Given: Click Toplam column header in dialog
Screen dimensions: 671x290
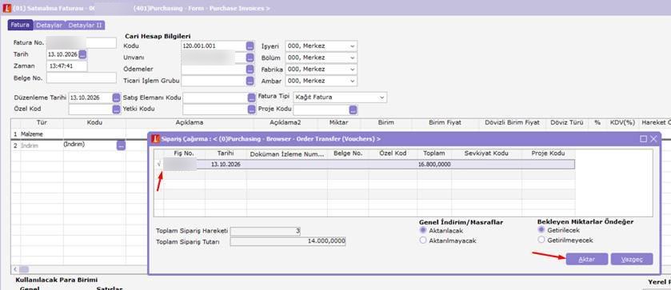Looking at the screenshot, I should [434, 153].
